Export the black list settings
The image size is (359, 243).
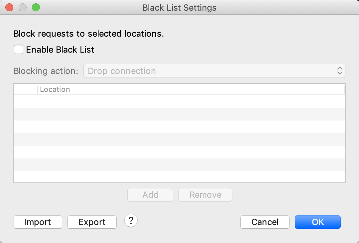[x=92, y=222]
